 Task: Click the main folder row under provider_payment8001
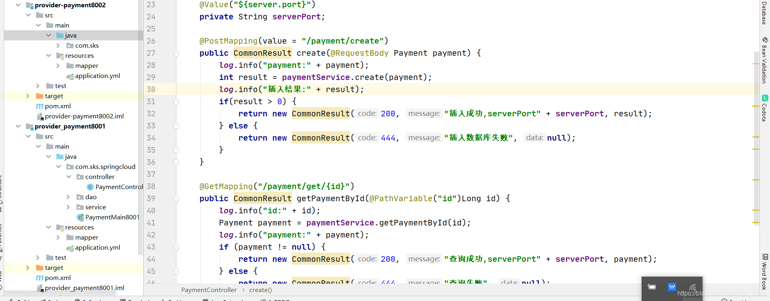tap(73, 147)
